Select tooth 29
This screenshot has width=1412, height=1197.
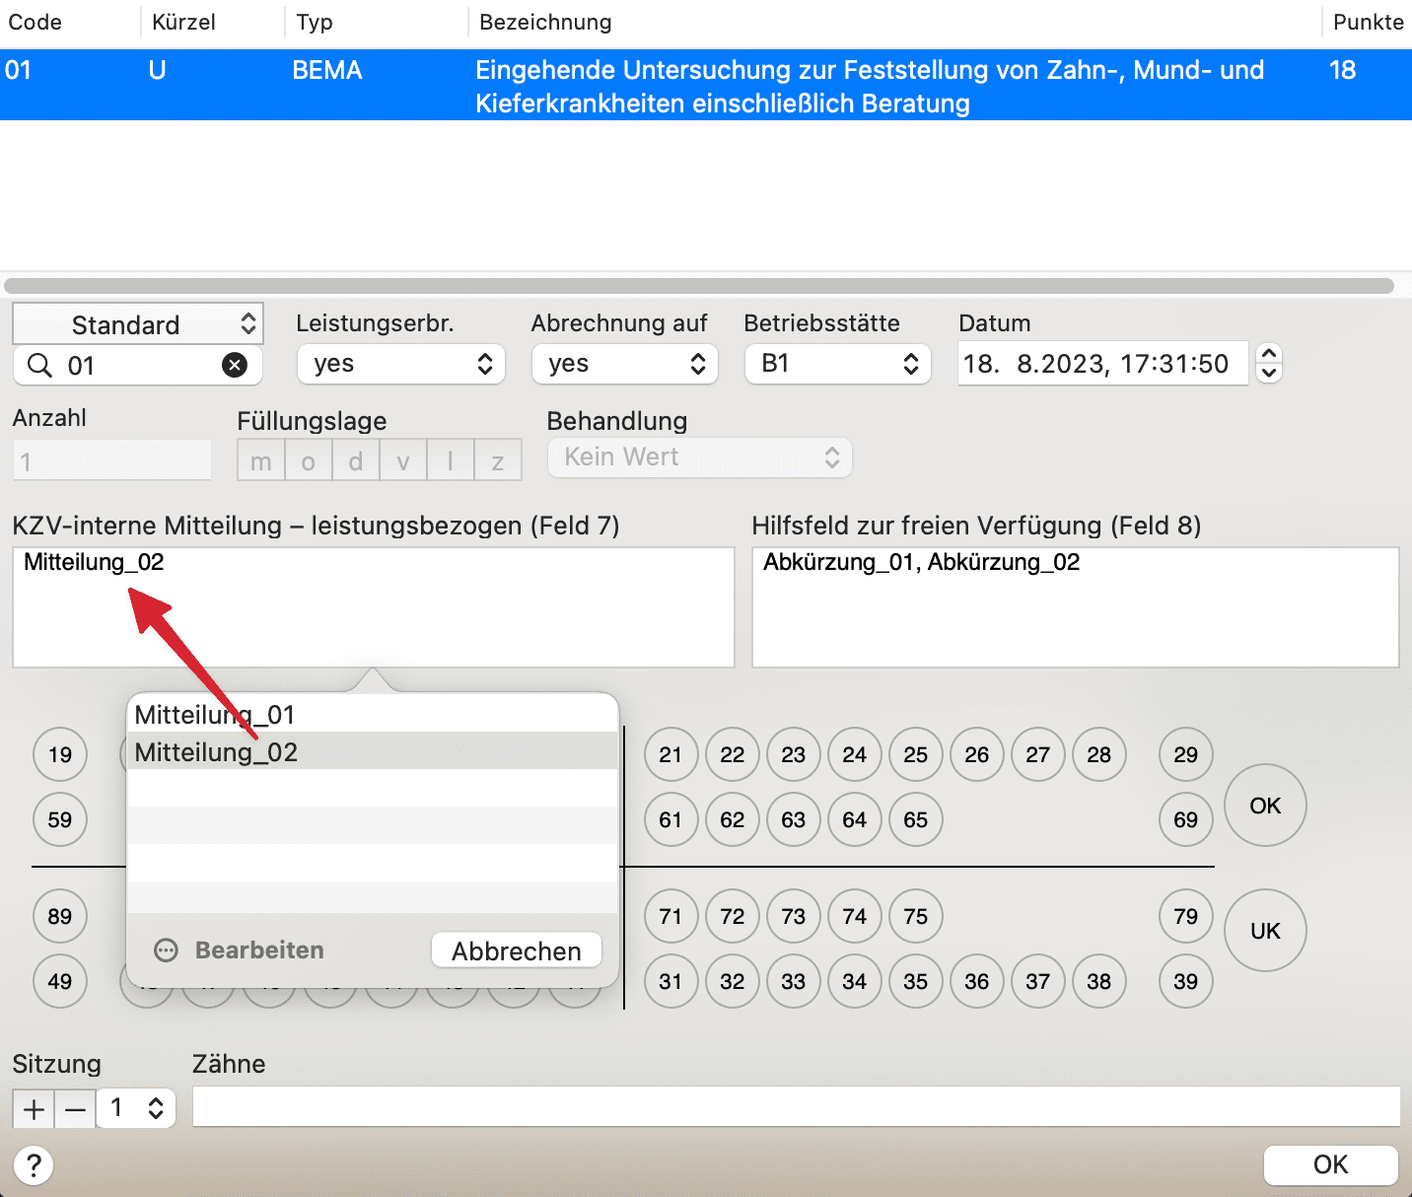point(1186,755)
